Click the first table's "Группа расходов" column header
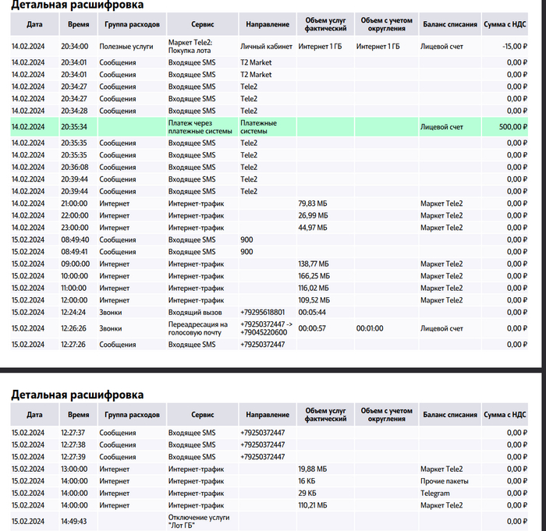546x531 pixels. (x=132, y=24)
